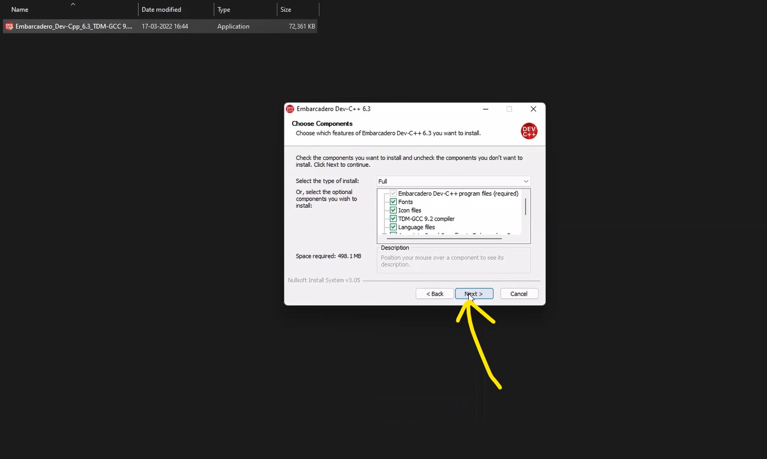767x459 pixels.
Task: Sort by Date modified column in Explorer
Action: pos(176,9)
